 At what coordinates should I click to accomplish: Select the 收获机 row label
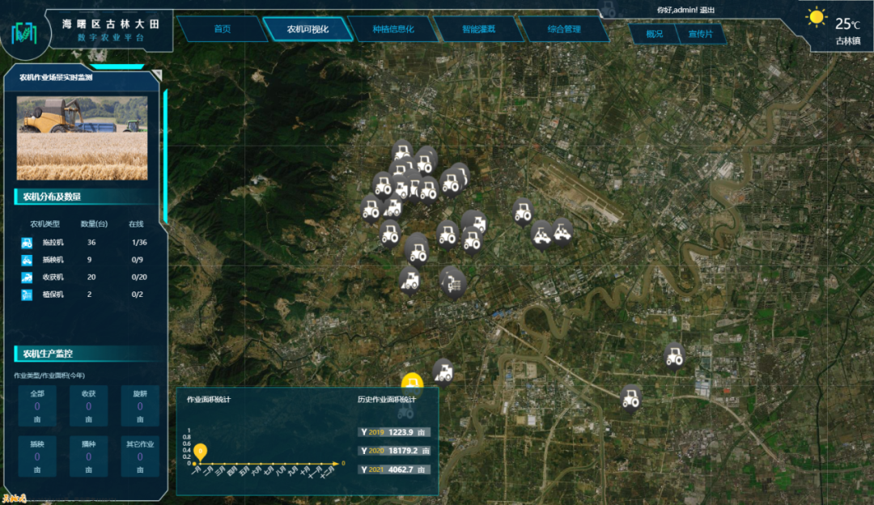pyautogui.click(x=53, y=277)
